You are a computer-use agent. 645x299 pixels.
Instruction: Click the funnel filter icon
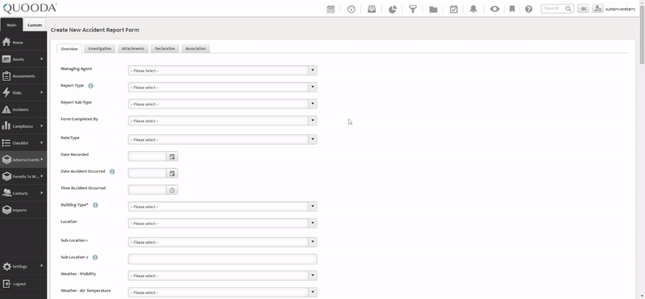tap(413, 9)
